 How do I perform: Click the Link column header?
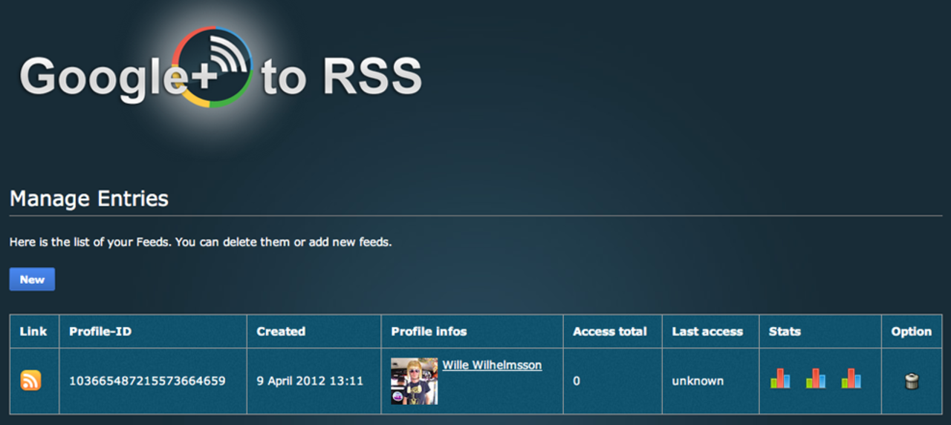click(x=33, y=332)
